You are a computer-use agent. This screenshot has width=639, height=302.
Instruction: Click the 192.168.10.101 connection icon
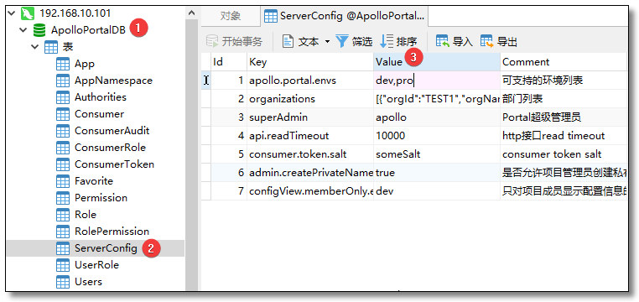28,13
